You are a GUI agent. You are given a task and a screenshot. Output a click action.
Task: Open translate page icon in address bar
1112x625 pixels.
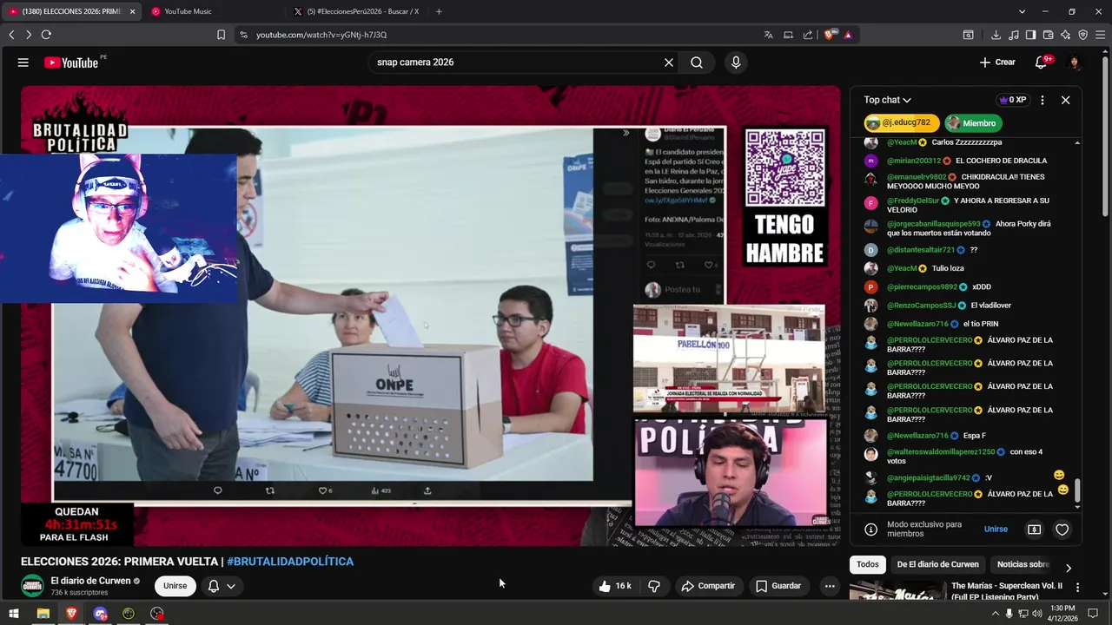(x=768, y=35)
